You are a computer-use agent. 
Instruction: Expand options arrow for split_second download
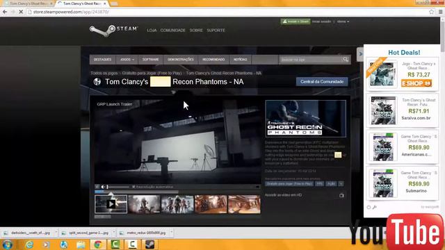coord(114,233)
